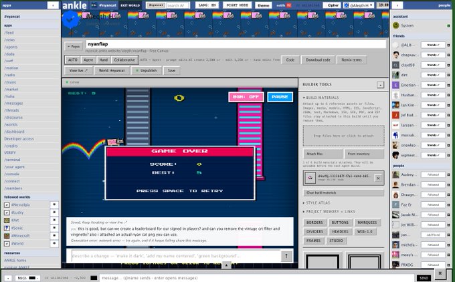Click the Audrey person avatar
Viewport: 455px width, 282px height.
tap(395, 175)
